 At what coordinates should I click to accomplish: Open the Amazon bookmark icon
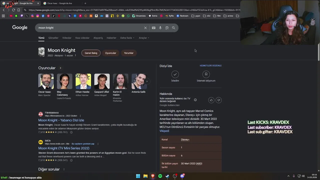(x=96, y=16)
